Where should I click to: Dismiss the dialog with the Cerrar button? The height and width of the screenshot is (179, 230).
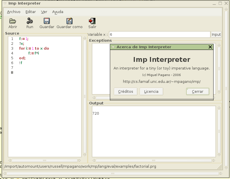(198, 91)
